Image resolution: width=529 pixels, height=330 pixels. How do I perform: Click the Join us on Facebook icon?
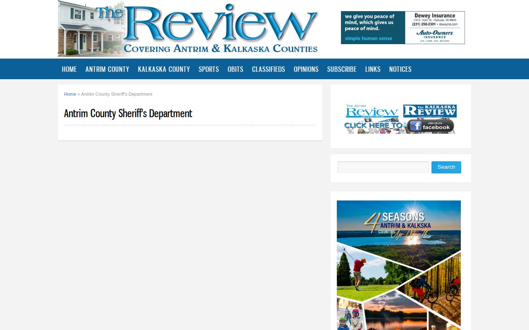click(x=431, y=126)
